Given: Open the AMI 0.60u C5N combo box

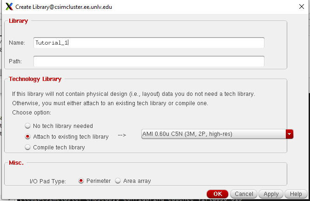Looking at the screenshot, I should coord(214,134).
